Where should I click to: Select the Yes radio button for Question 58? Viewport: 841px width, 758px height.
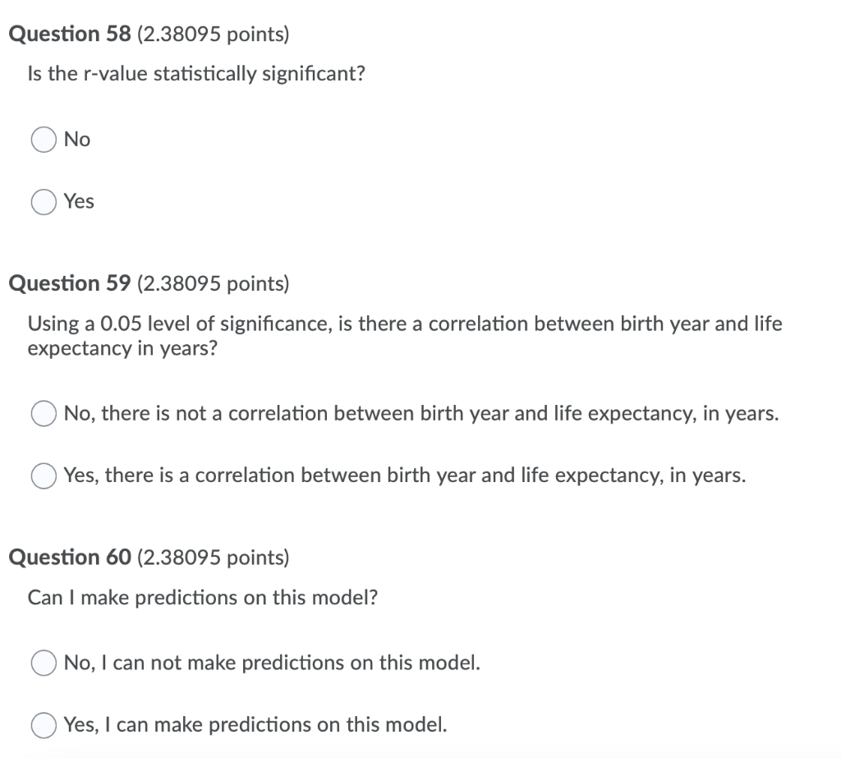pyautogui.click(x=43, y=201)
